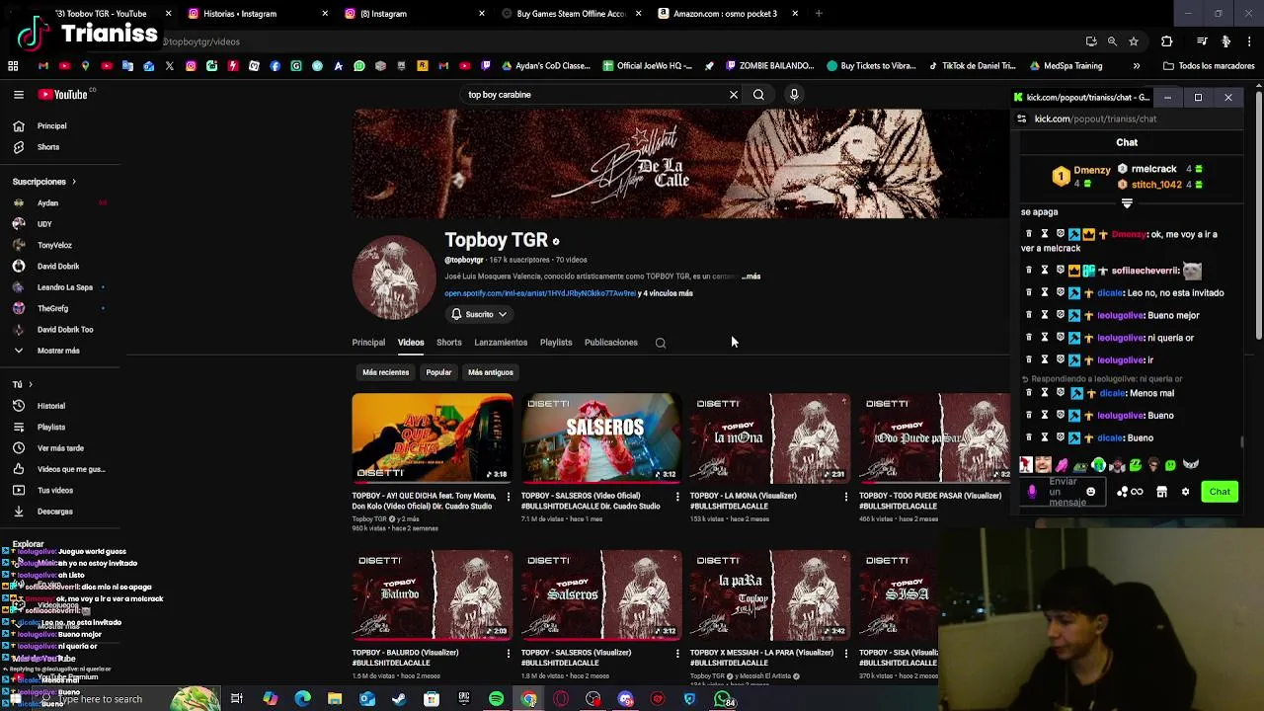1264x711 pixels.
Task: Open Todos los marcadores folder
Action: [x=1209, y=66]
